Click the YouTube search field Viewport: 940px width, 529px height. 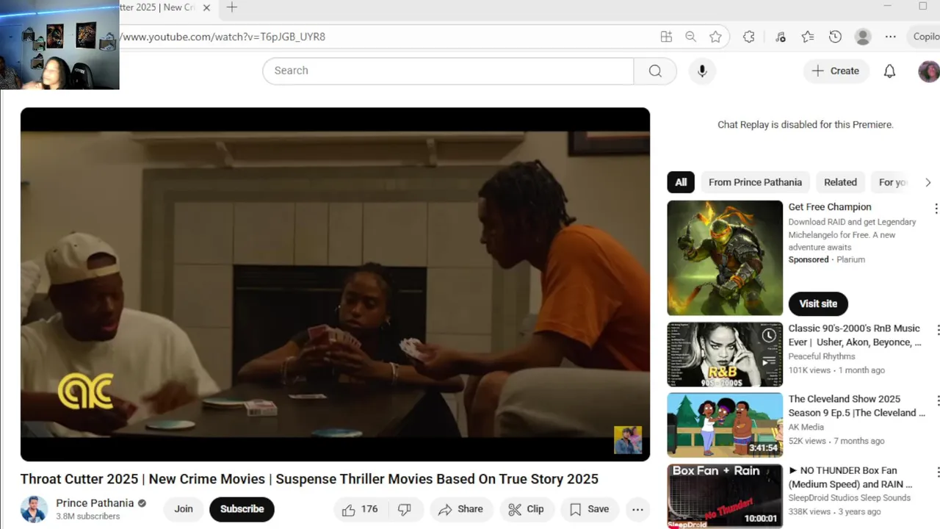[x=448, y=71]
